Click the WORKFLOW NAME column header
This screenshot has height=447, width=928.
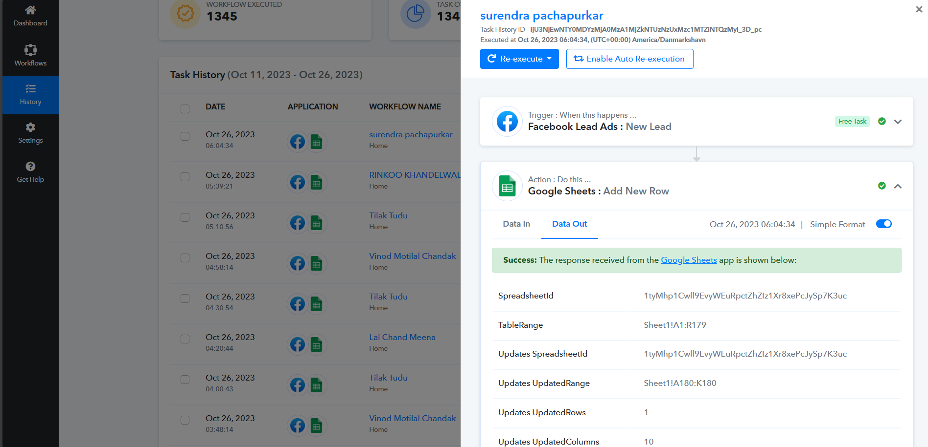[x=405, y=106]
